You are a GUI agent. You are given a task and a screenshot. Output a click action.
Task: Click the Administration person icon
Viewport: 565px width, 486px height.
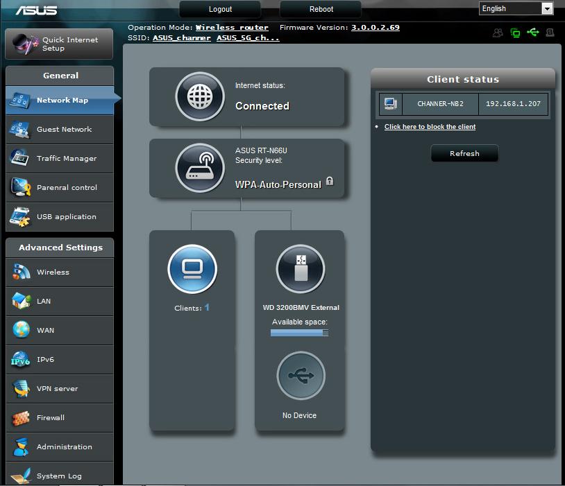click(x=21, y=446)
